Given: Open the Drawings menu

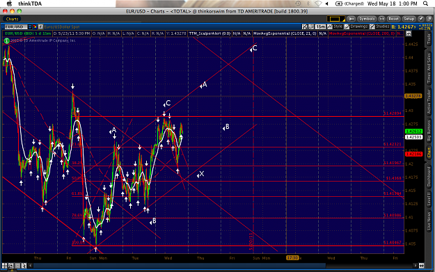Looking at the screenshot, I should point(356,26).
